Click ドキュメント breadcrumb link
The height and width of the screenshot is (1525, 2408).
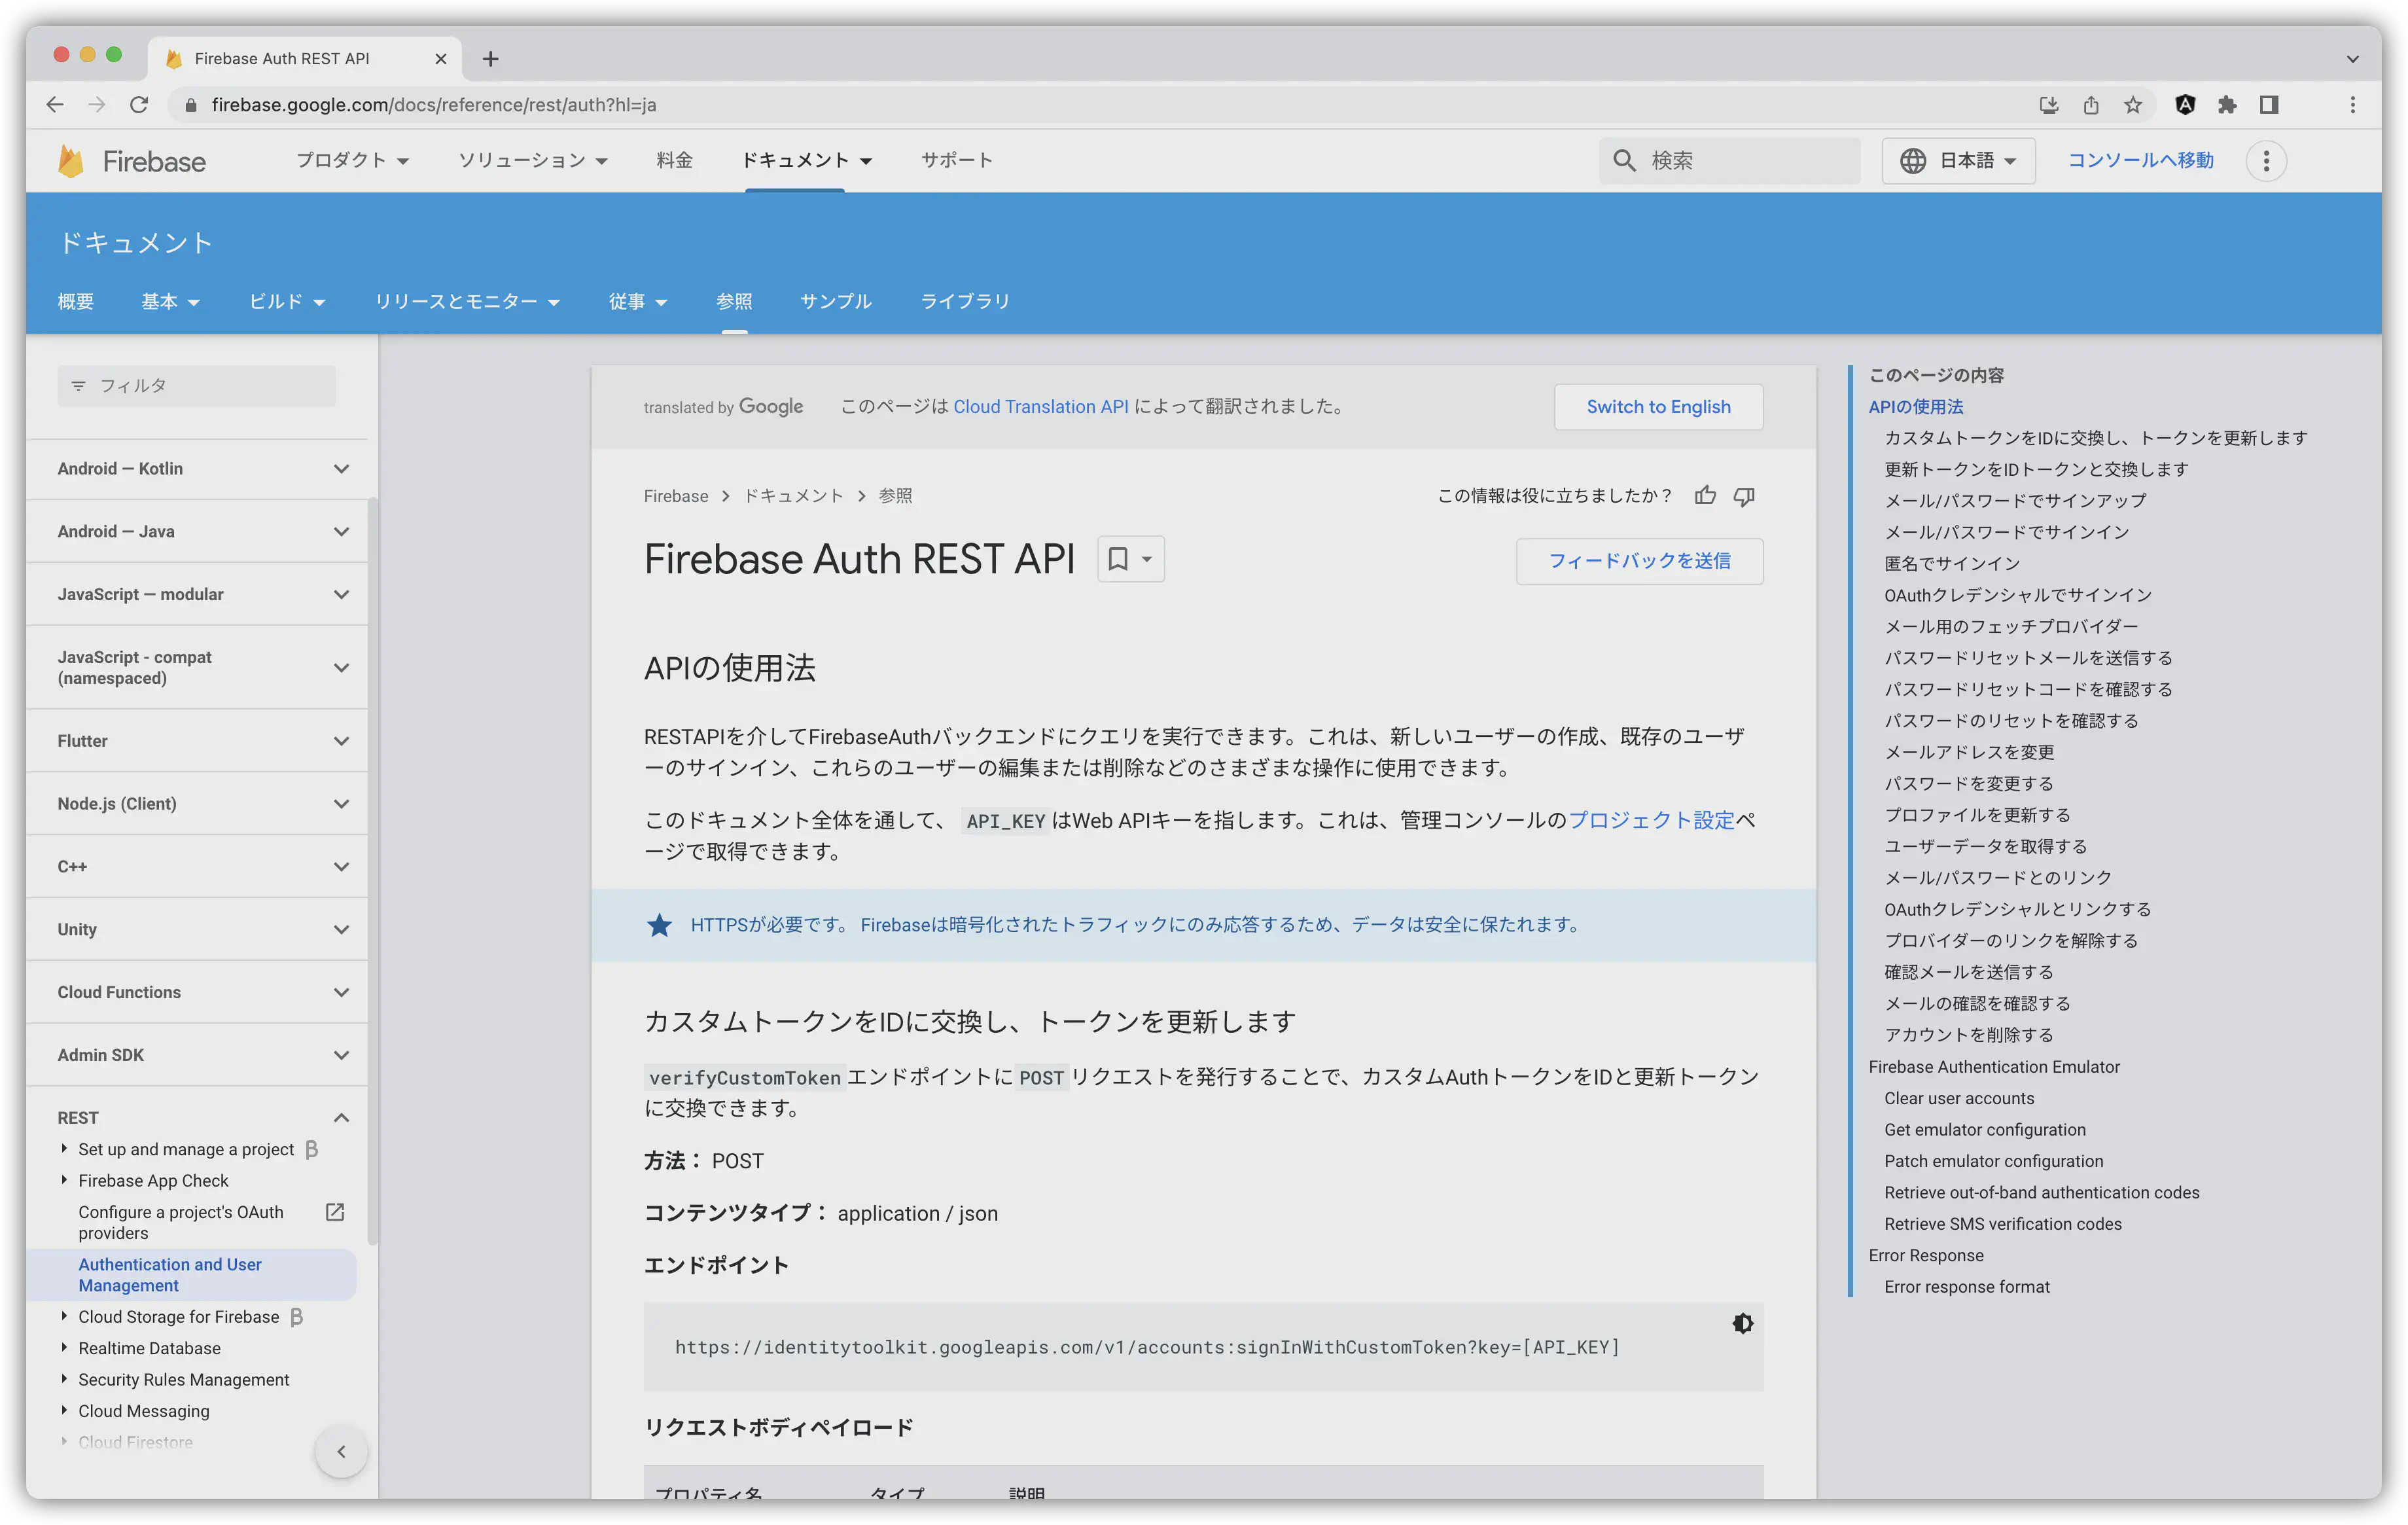794,496
